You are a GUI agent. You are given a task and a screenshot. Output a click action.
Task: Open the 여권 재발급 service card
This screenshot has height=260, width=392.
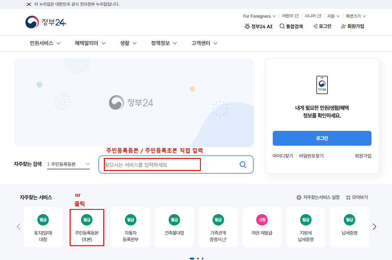(262, 227)
